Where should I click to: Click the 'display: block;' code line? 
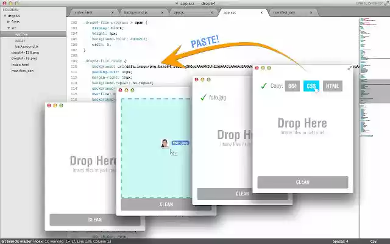tap(108, 28)
